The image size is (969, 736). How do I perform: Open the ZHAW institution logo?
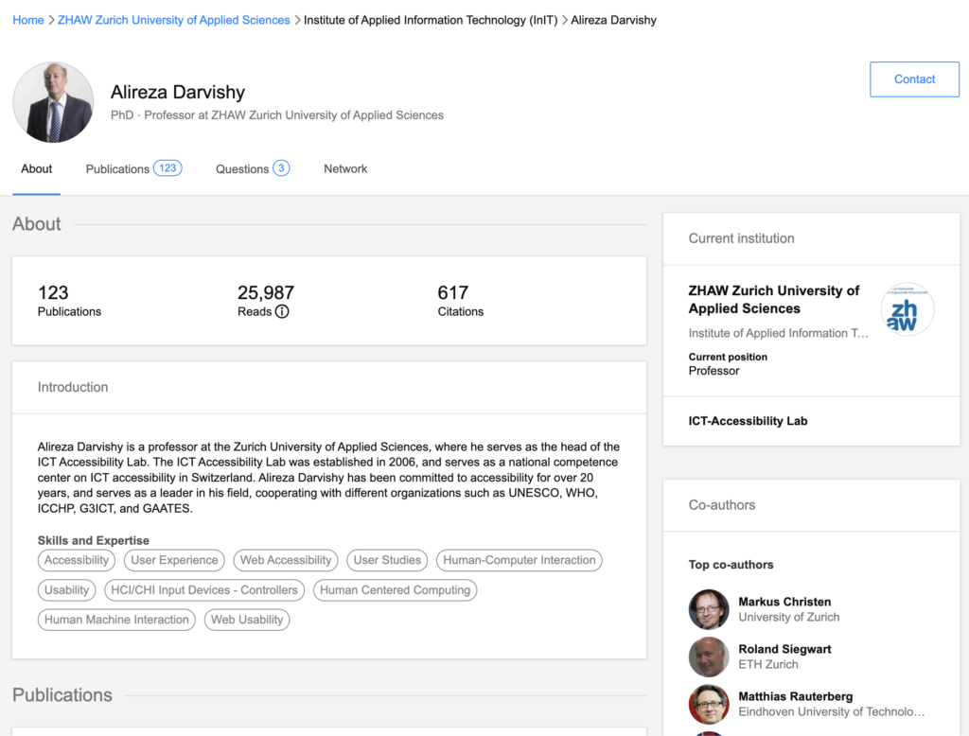click(907, 309)
